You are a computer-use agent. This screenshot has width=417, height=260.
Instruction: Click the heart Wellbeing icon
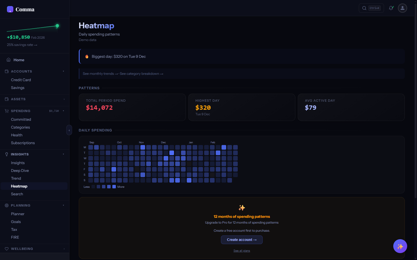tap(6, 249)
